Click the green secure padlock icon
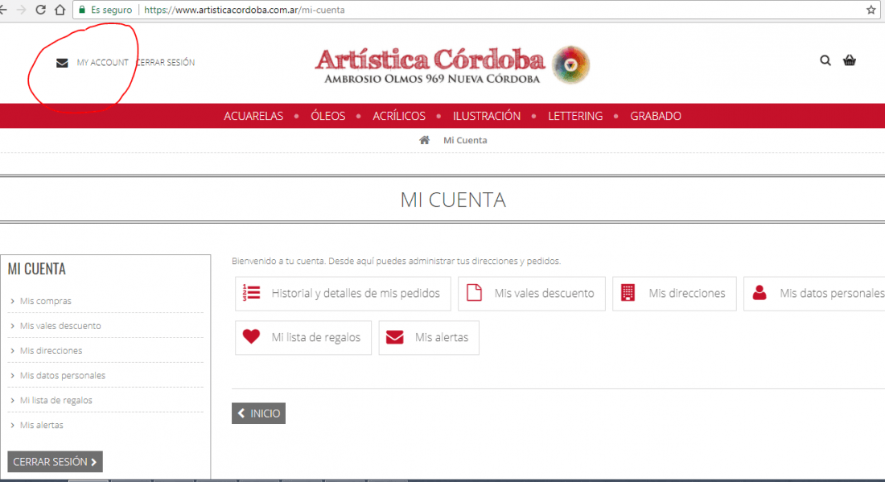This screenshot has width=885, height=482. [x=82, y=10]
